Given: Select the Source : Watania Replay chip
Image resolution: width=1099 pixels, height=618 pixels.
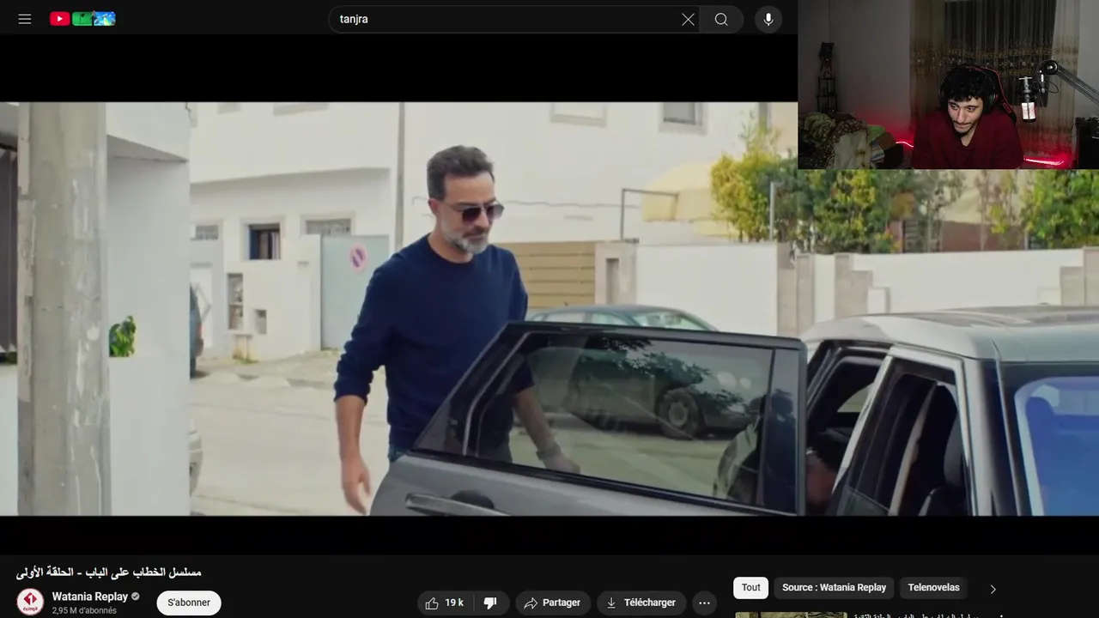Looking at the screenshot, I should point(834,587).
